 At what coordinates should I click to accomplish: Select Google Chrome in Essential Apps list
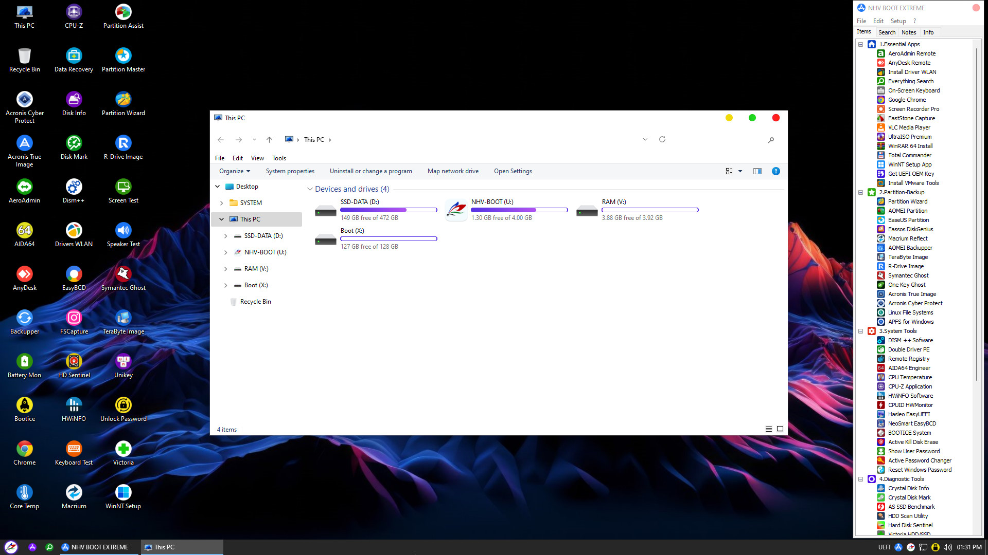[907, 100]
